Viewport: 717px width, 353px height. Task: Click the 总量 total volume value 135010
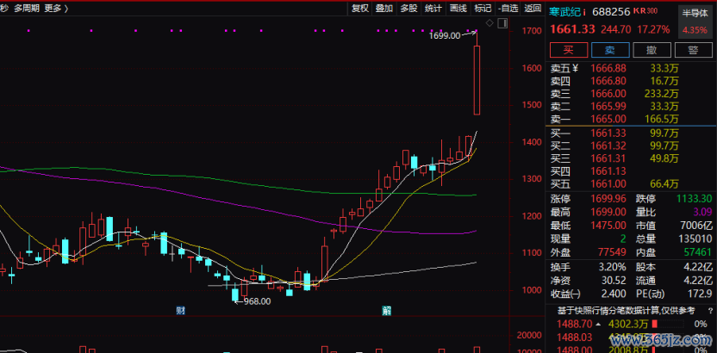coord(696,238)
